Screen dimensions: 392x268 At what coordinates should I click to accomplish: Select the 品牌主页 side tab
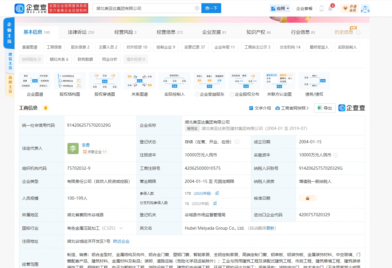[10, 84]
